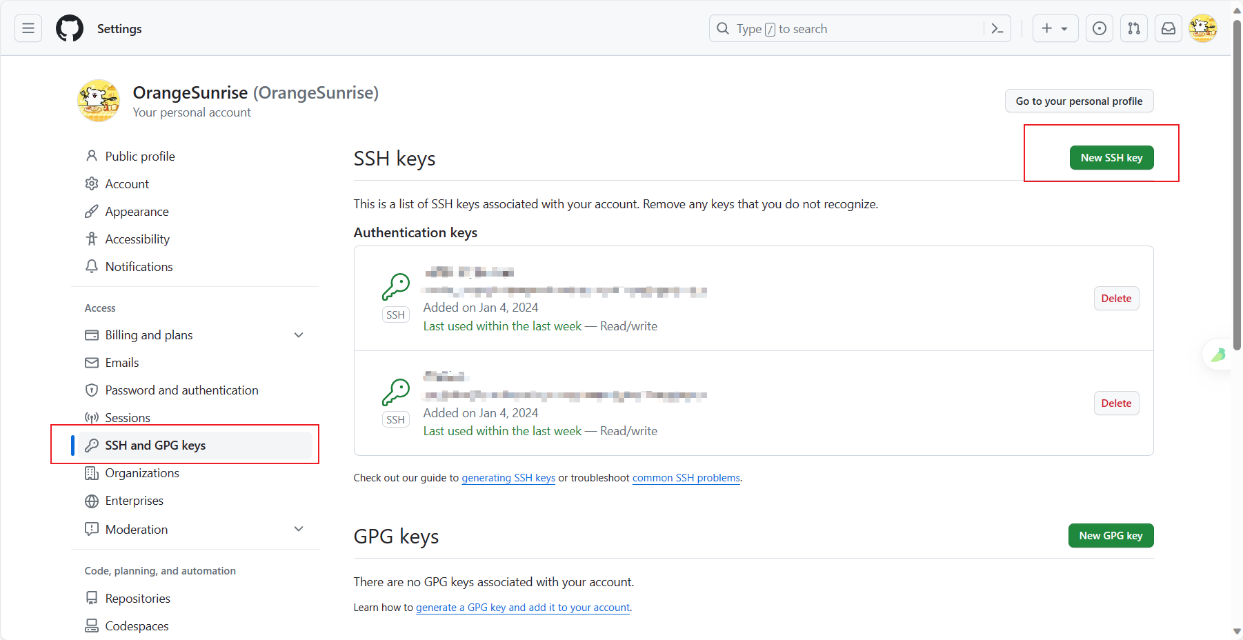Click the floating green leaf extension icon
Screen dimensions: 1243x640
(1218, 355)
